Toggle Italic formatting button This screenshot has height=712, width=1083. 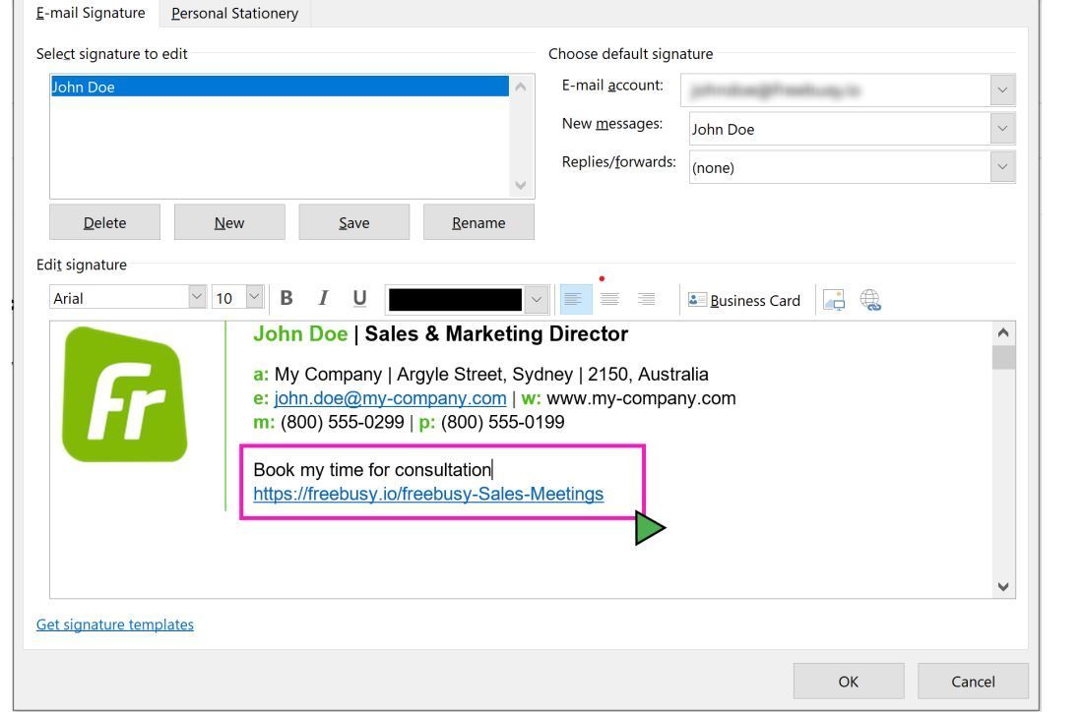pos(323,299)
